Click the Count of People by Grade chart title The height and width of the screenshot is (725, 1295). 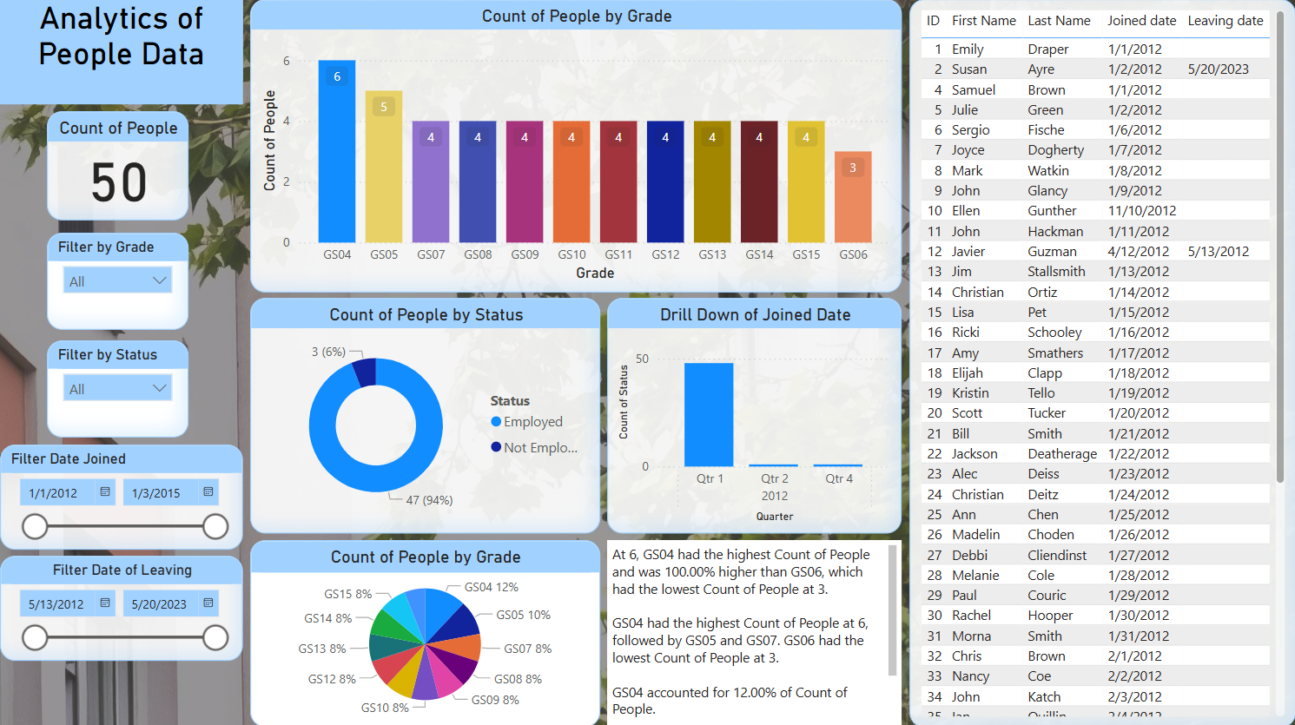(577, 16)
